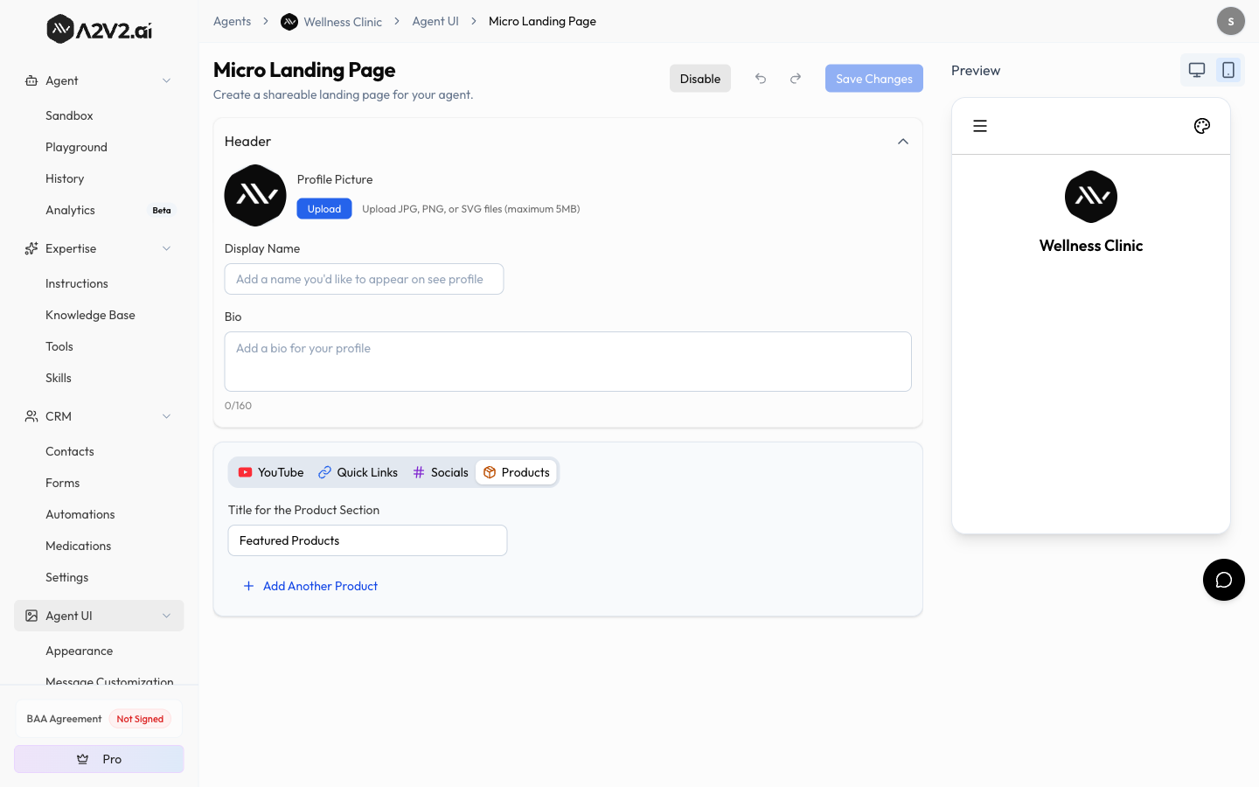
Task: Collapse the CRM sidebar group
Action: point(166,416)
